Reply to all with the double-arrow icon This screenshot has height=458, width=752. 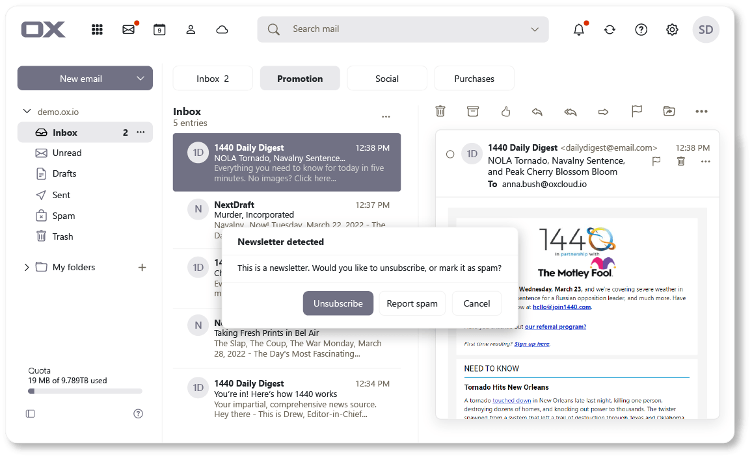pyautogui.click(x=571, y=112)
